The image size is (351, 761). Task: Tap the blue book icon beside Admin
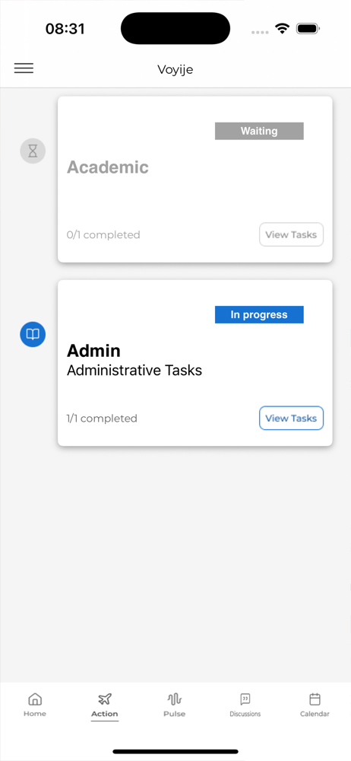(x=33, y=334)
